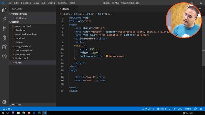The image size is (205, 115).
Task: Open dropzone.html in explorer
Action: tap(23, 54)
